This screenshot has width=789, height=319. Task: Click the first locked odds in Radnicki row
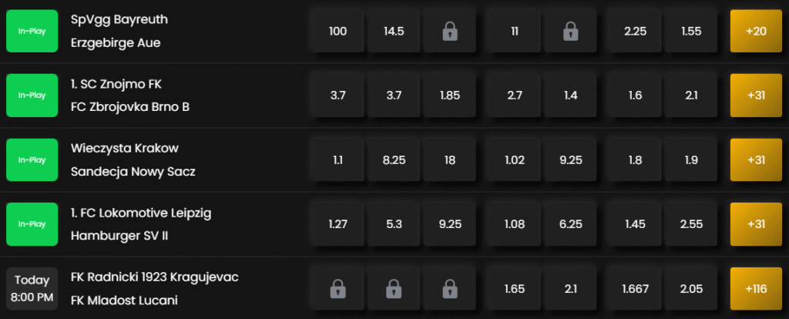[x=337, y=289]
